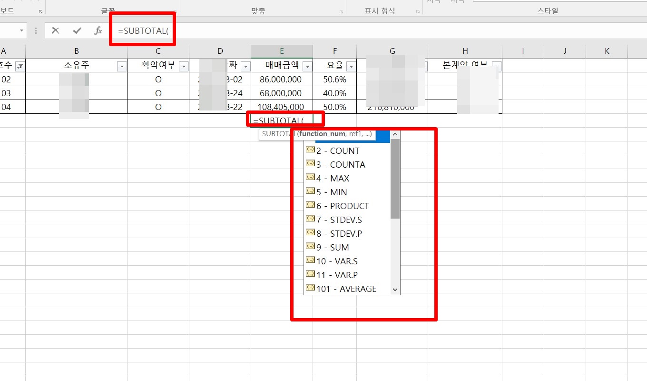Select 6 - PRODUCT from the function list

[x=347, y=206]
